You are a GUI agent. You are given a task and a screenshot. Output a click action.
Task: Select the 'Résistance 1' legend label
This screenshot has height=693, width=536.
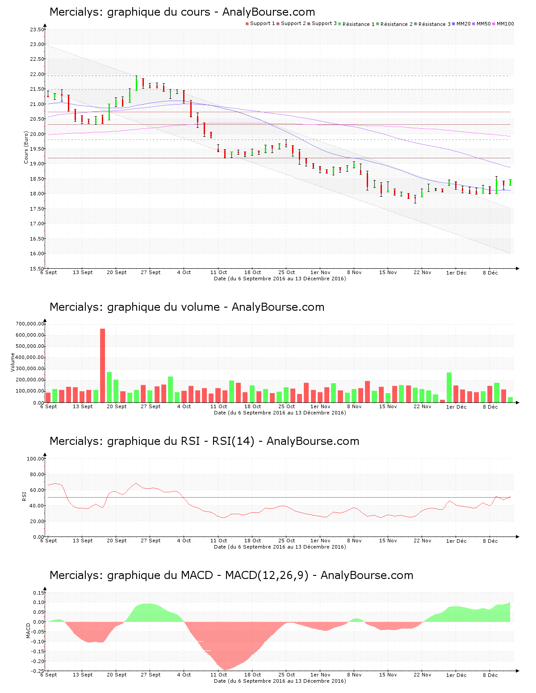click(x=359, y=24)
